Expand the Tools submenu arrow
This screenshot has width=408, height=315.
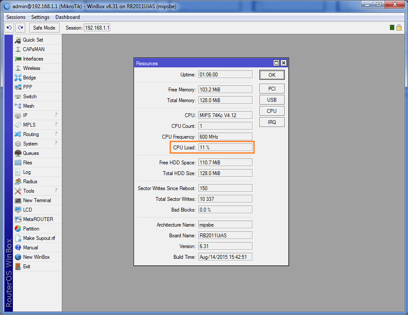[x=57, y=191]
